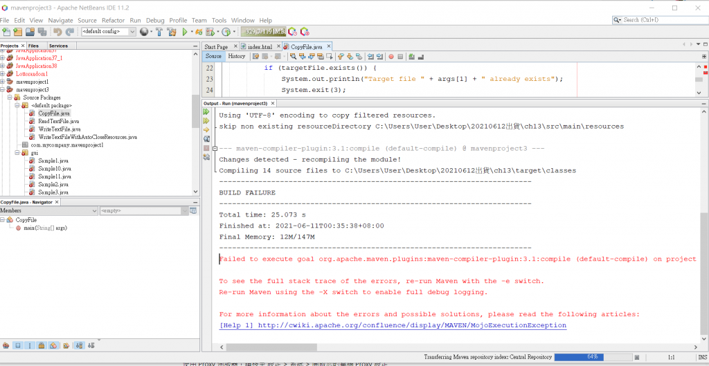Collapse the mavenproject3 project node
This screenshot has height=366, width=709.
click(x=3, y=89)
